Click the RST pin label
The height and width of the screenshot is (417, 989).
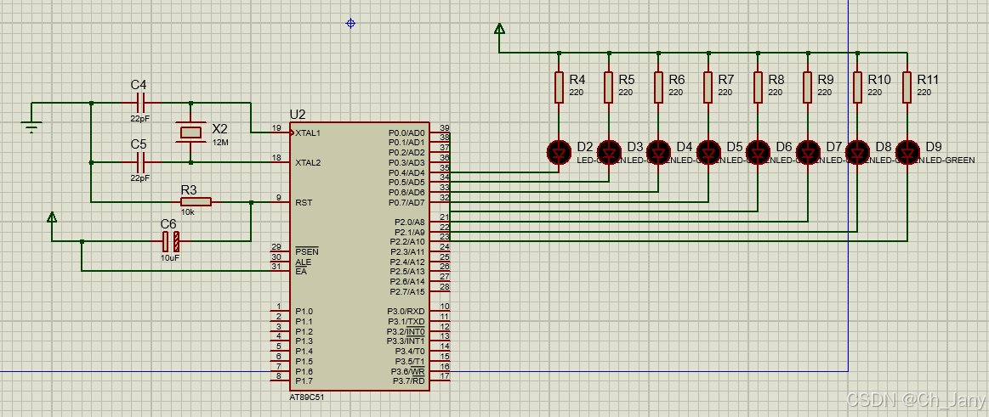point(304,203)
